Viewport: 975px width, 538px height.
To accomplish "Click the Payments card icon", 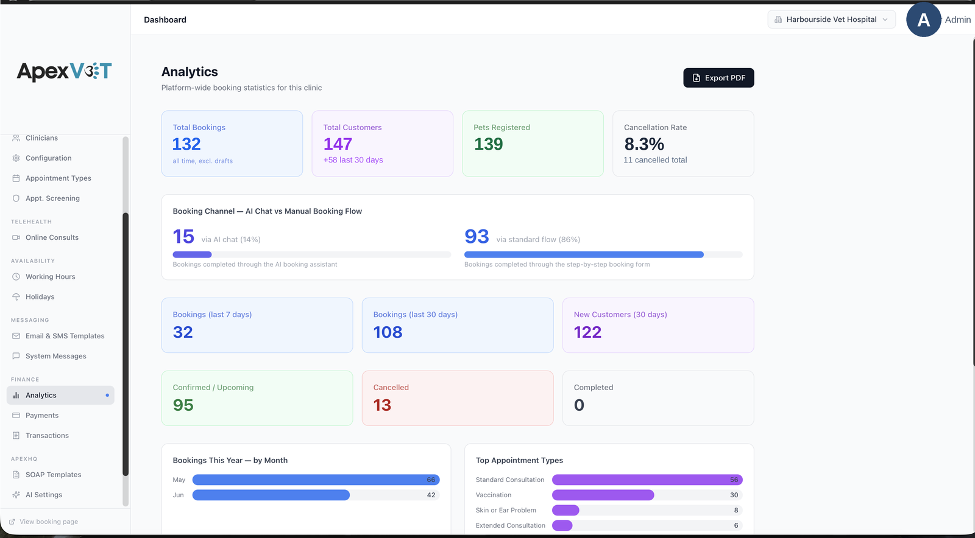I will pyautogui.click(x=16, y=416).
